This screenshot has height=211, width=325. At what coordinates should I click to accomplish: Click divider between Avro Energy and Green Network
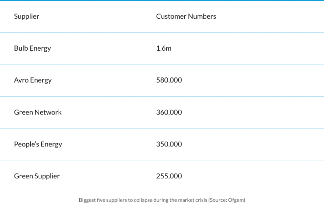[162, 96]
